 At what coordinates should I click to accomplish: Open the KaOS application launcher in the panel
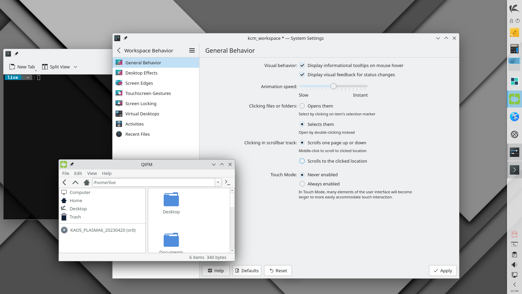(514, 9)
